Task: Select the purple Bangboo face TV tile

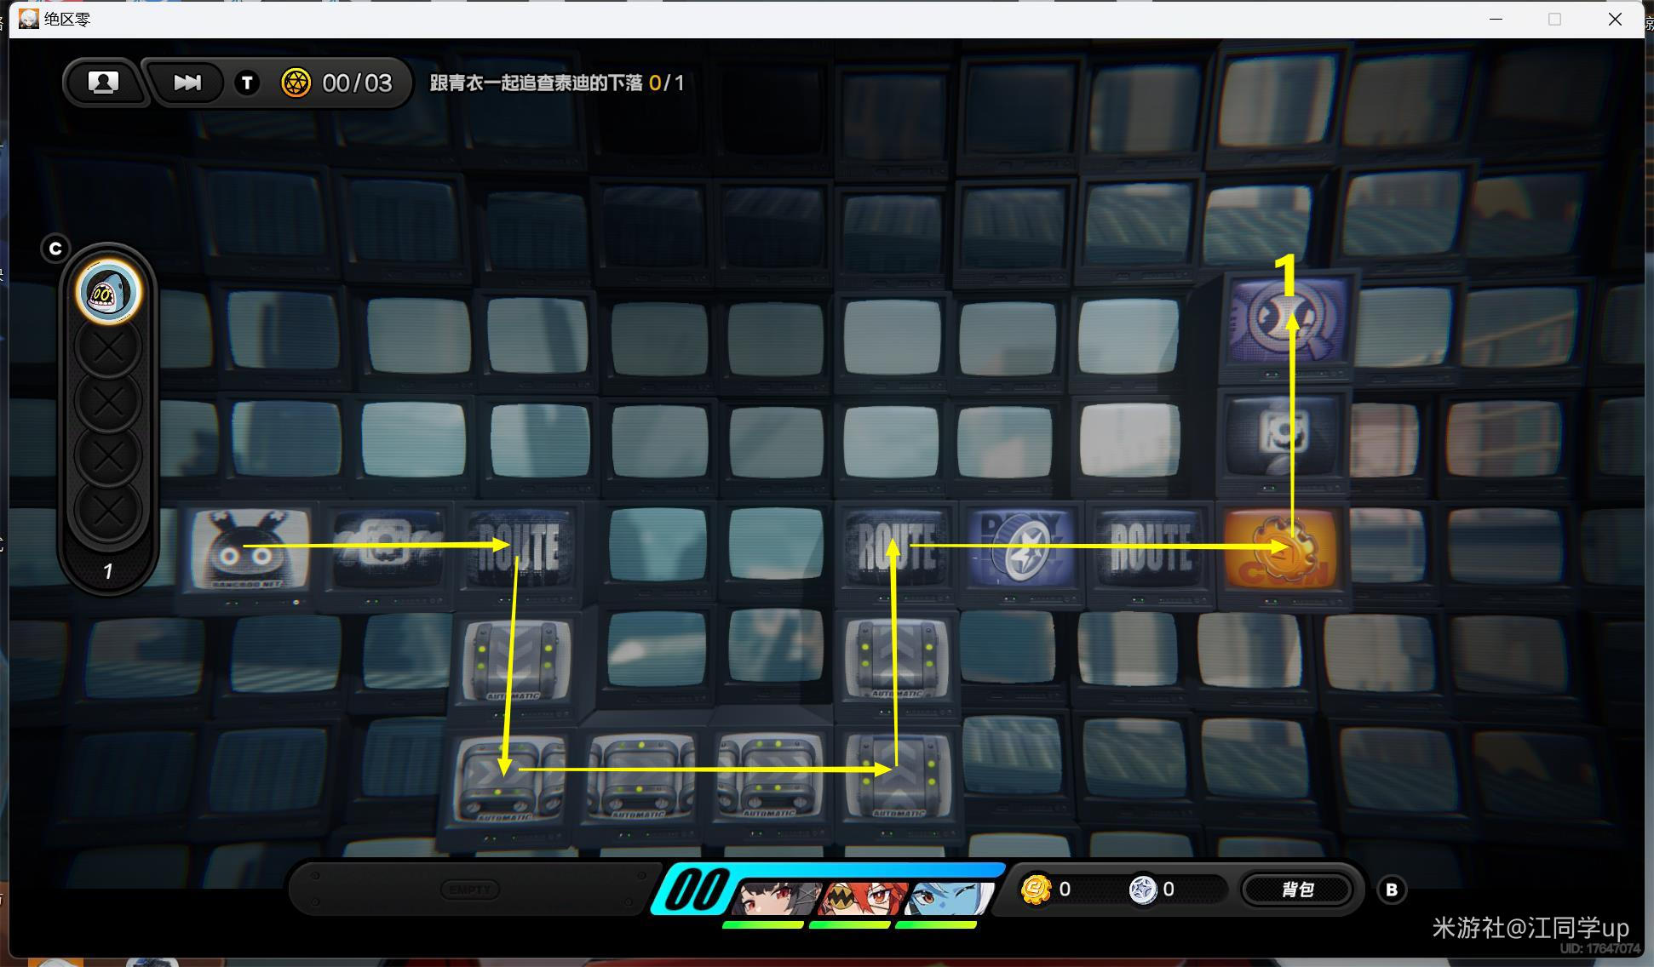Action: pyautogui.click(x=1288, y=321)
